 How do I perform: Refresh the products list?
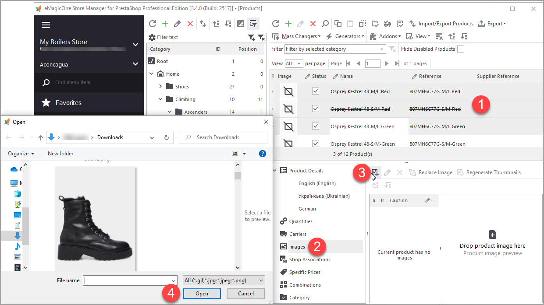276,24
